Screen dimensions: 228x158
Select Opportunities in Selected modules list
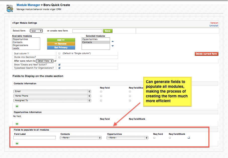pyautogui.click(x=96, y=39)
